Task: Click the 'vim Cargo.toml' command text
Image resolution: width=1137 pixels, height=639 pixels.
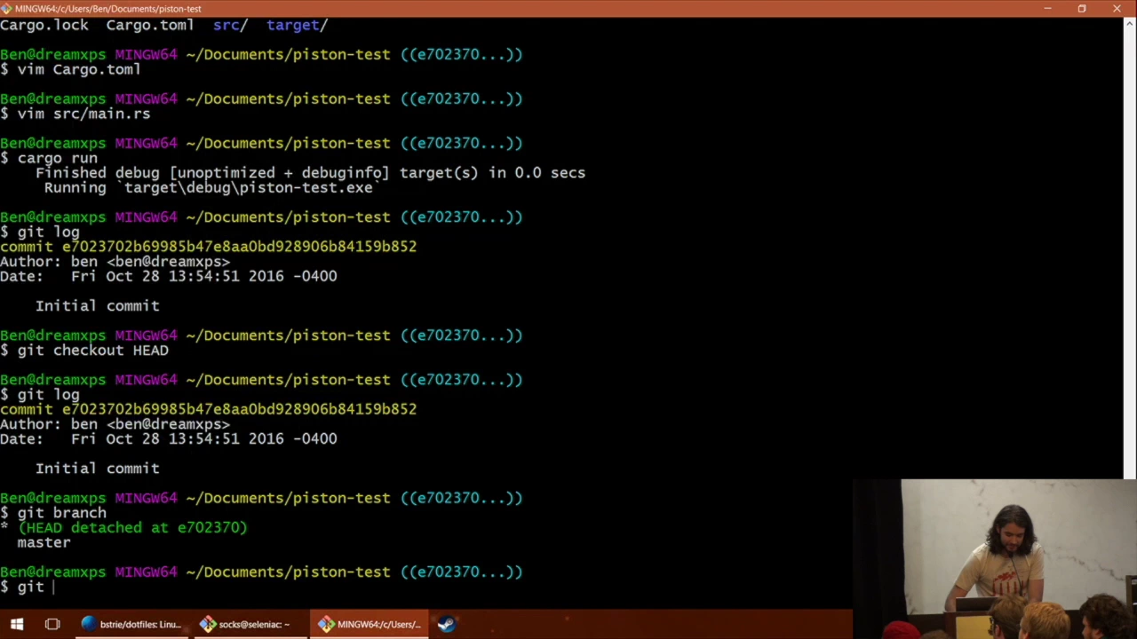Action: (79, 69)
